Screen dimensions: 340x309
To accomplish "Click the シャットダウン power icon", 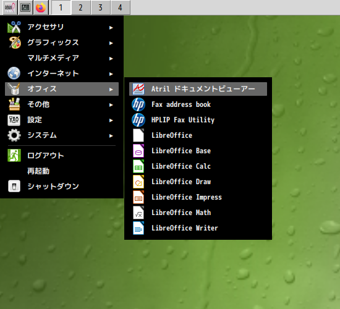I will (x=14, y=186).
